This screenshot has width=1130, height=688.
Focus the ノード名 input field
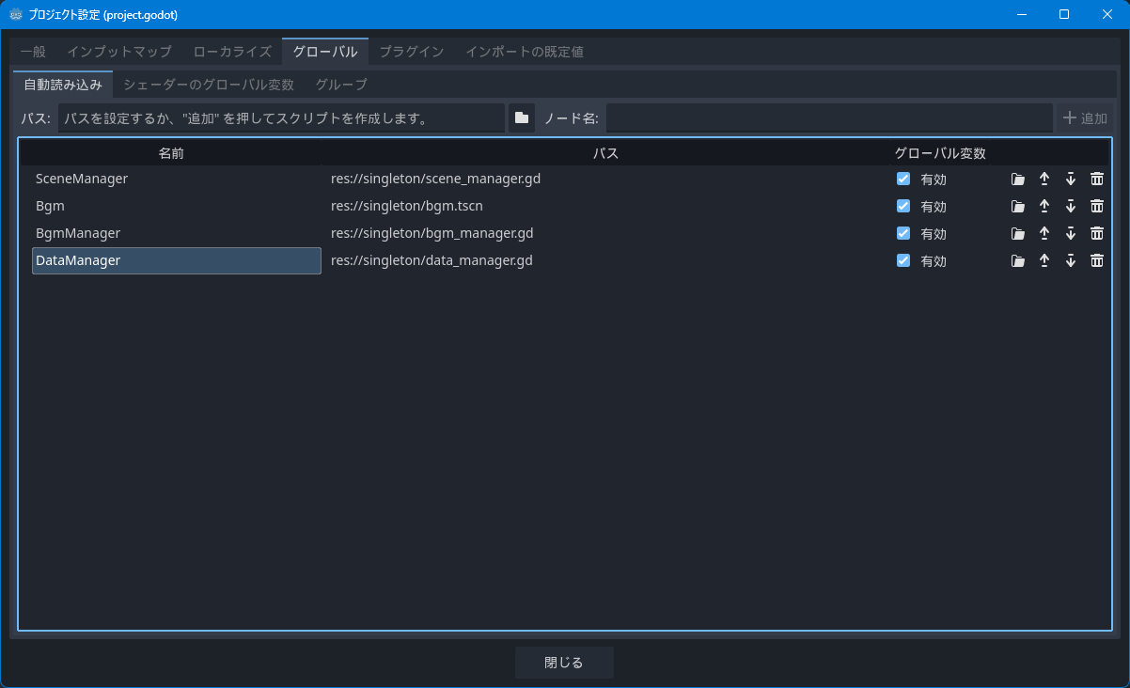829,118
